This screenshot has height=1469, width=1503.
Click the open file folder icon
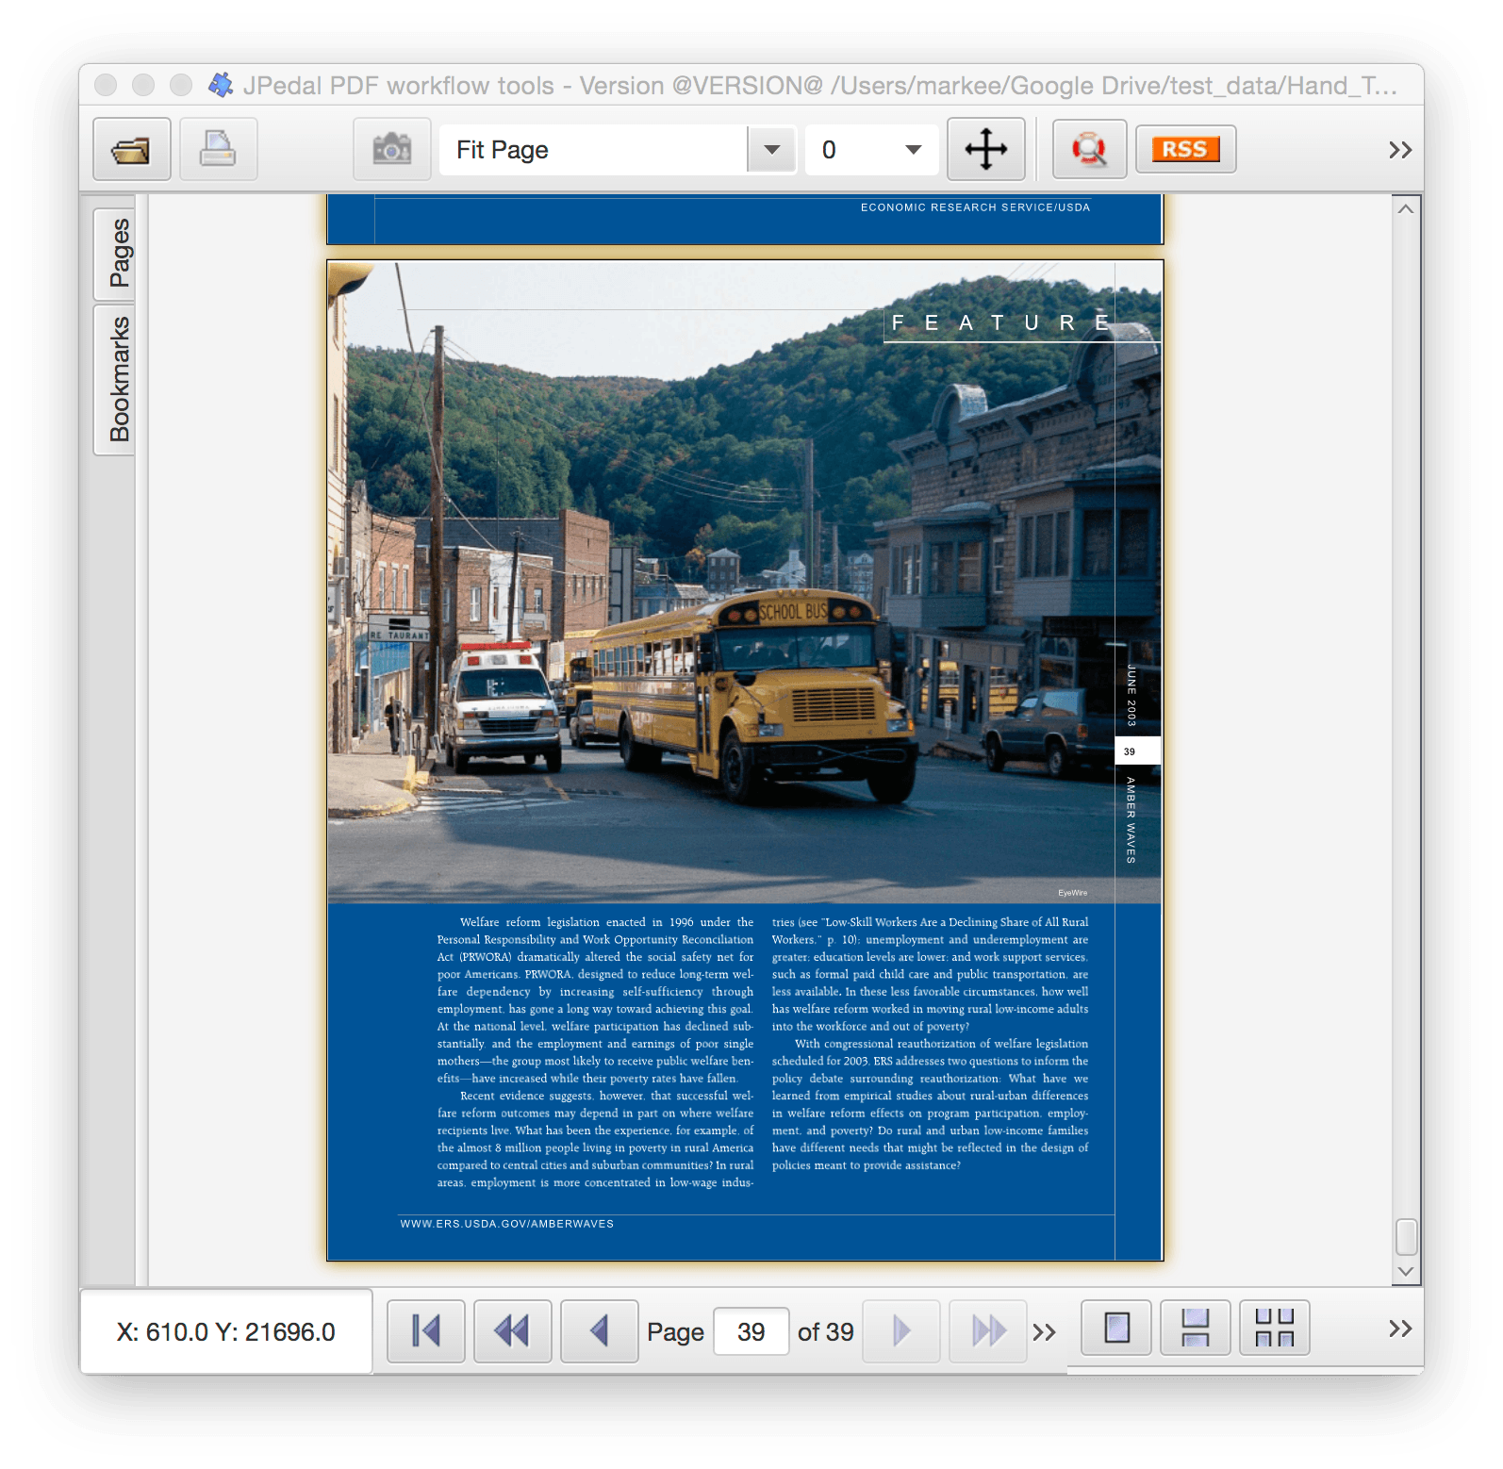(x=131, y=150)
